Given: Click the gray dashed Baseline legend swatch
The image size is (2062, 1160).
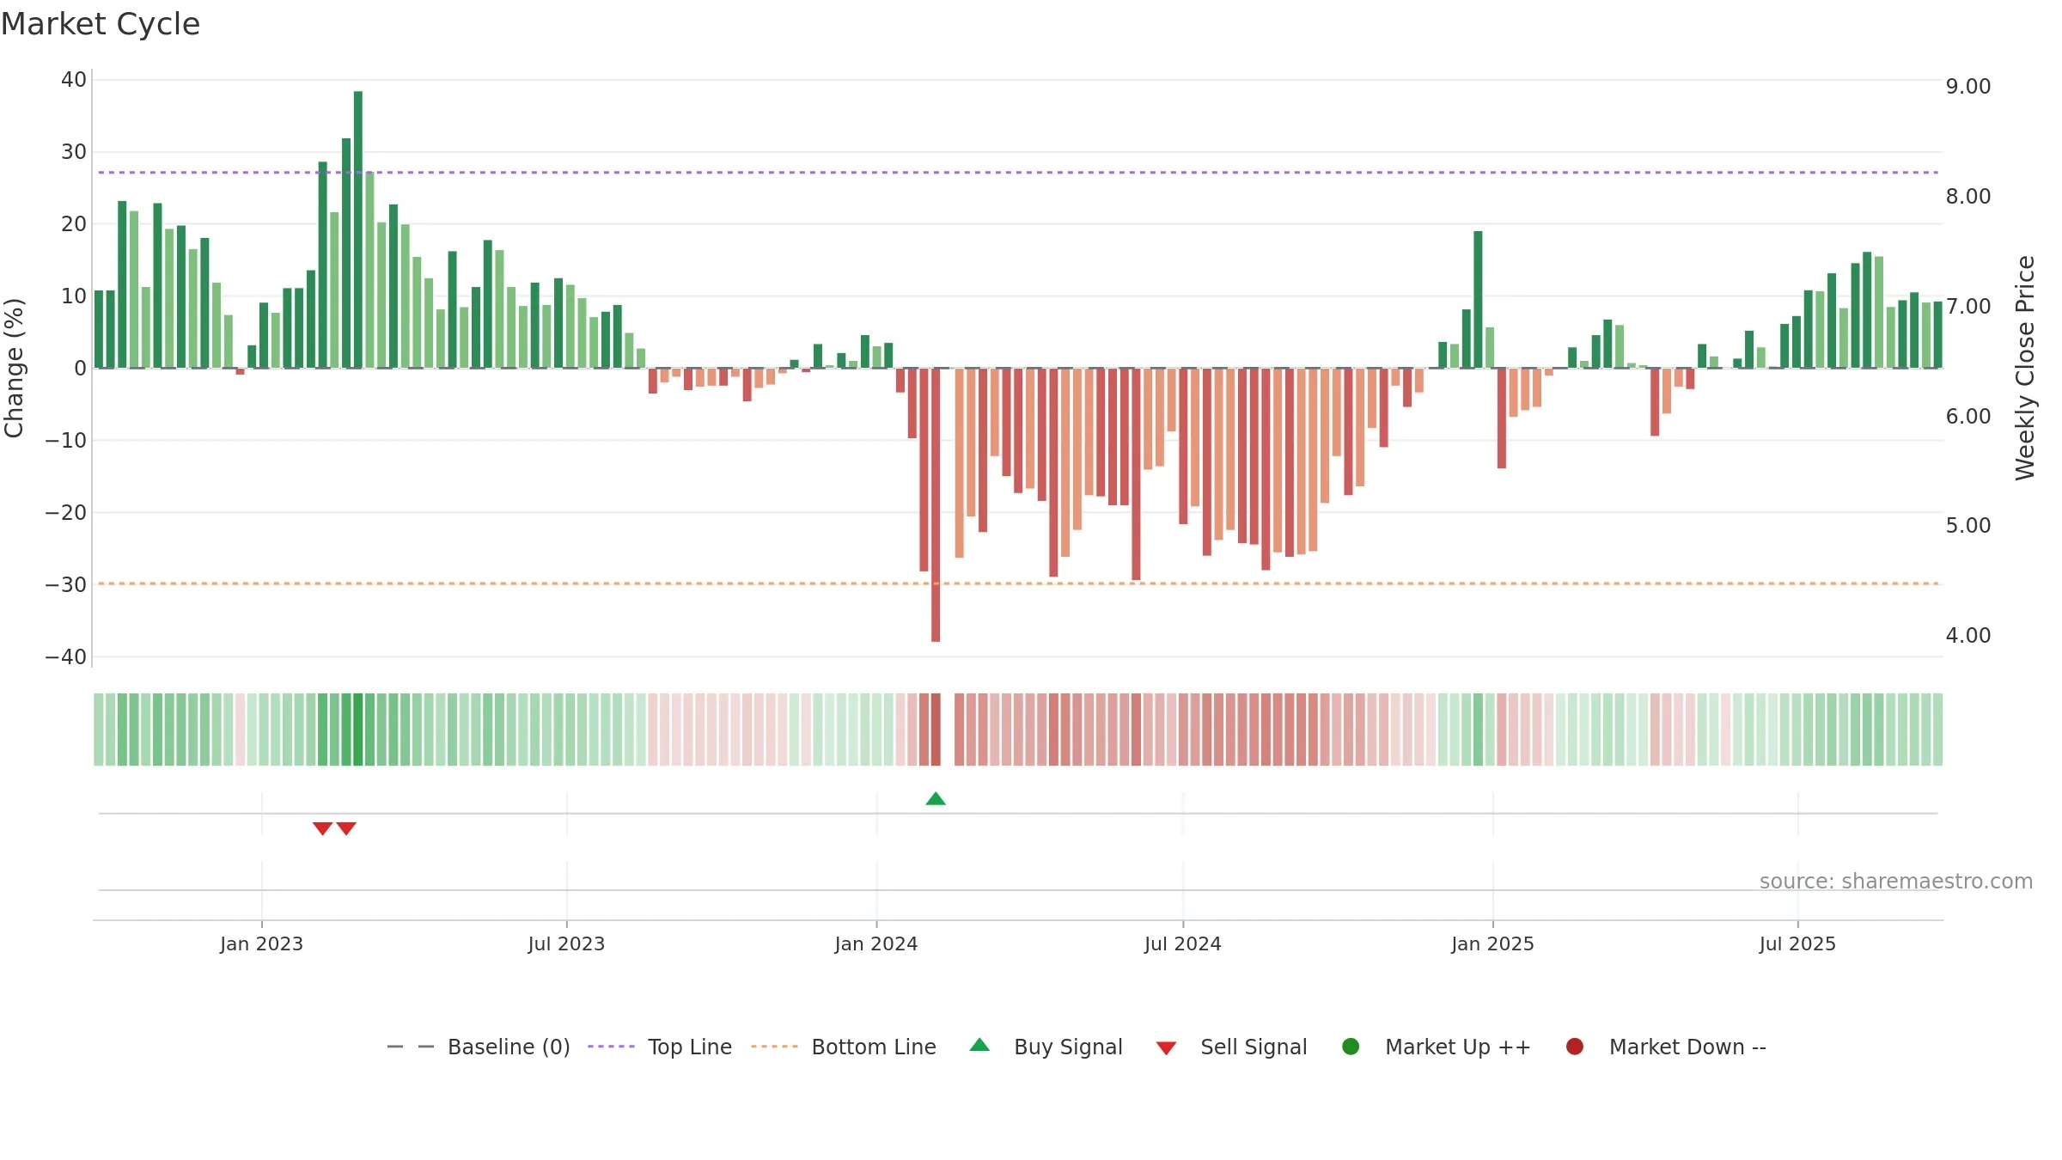Looking at the screenshot, I should pos(411,1047).
